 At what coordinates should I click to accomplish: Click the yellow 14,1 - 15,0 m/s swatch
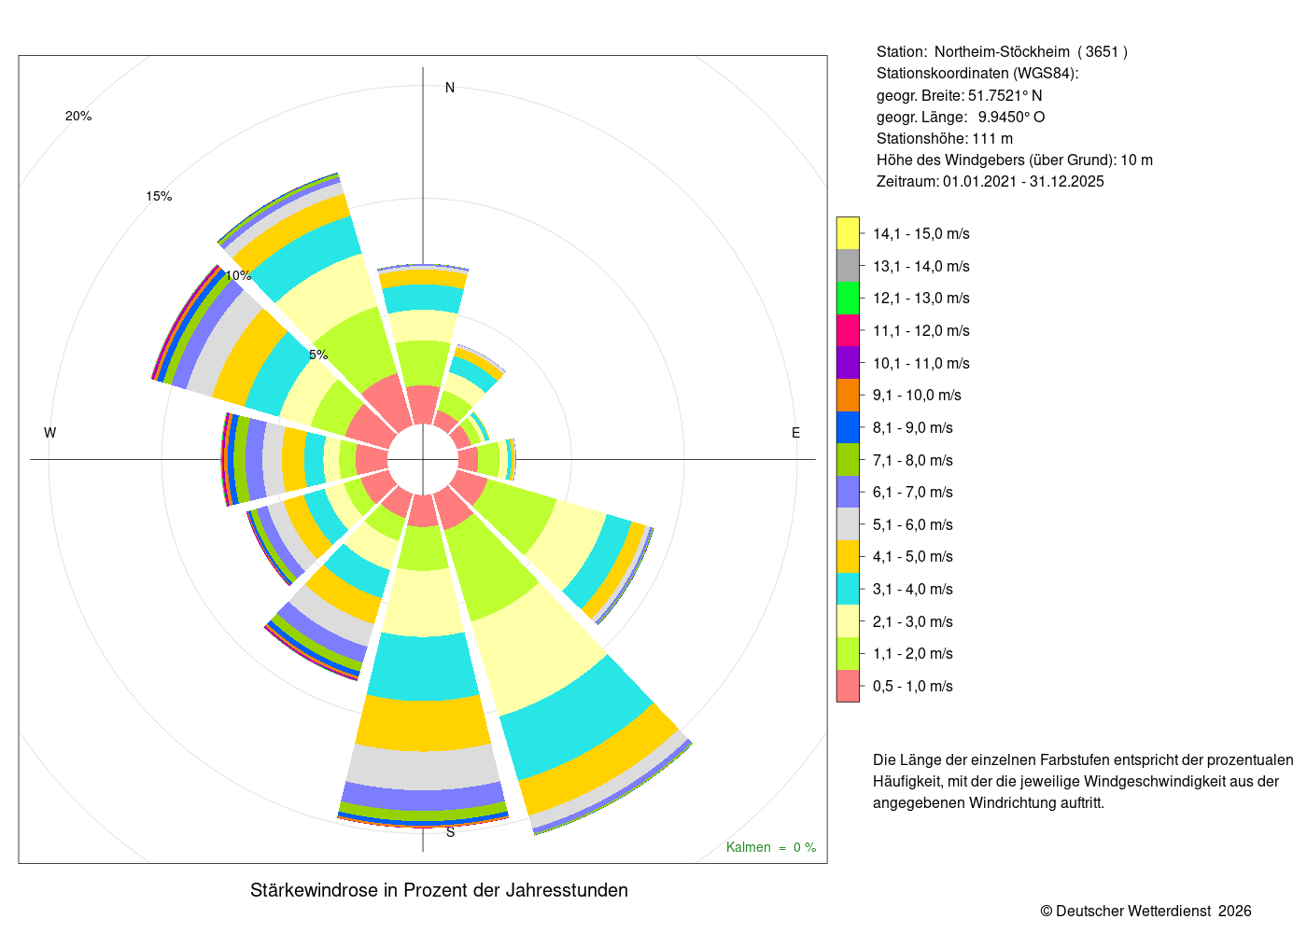(848, 233)
